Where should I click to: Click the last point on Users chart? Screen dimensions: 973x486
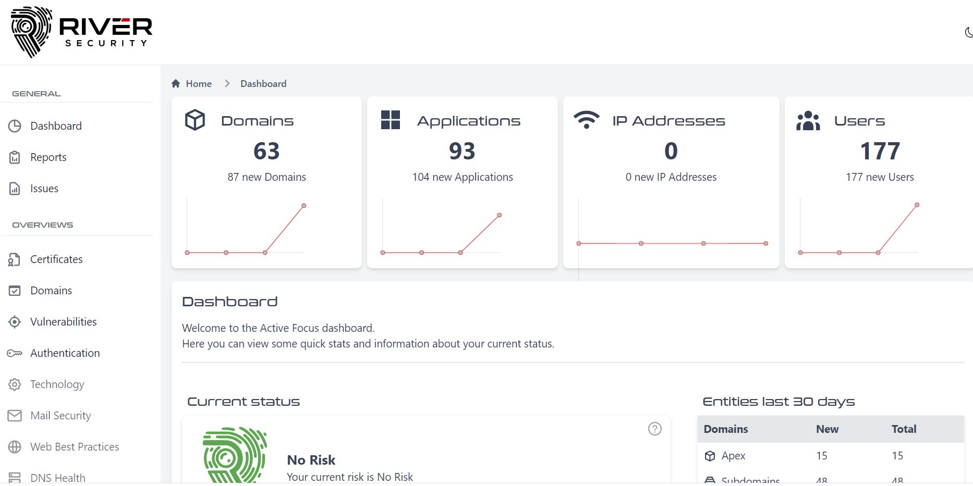point(917,205)
